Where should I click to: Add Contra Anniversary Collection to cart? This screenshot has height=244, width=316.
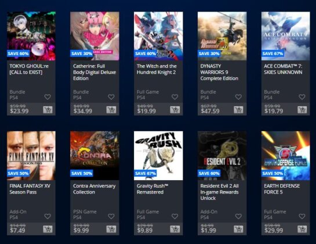pos(111,229)
